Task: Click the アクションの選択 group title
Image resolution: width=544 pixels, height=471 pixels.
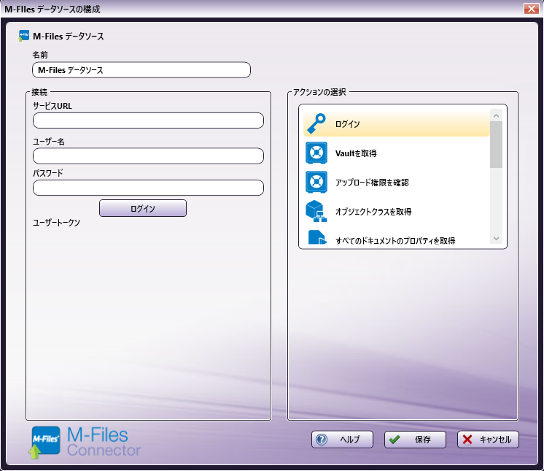Action: [319, 92]
